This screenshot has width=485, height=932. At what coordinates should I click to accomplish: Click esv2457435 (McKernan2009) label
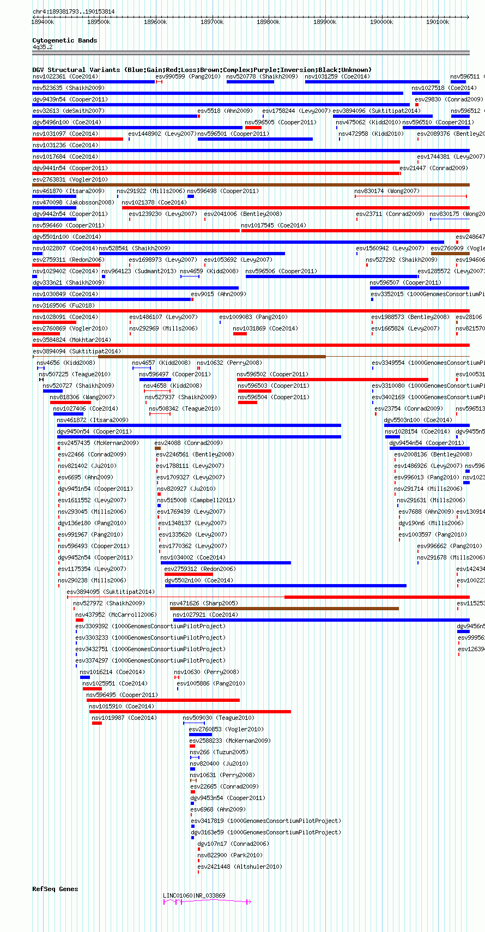[x=98, y=443]
